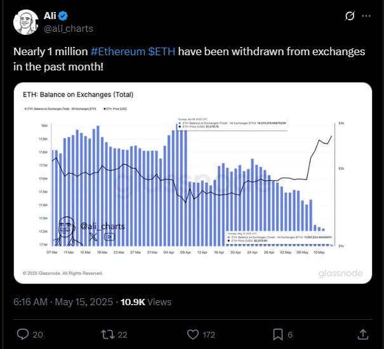Image resolution: width=384 pixels, height=349 pixels.
Task: Like the post with the heart icon
Action: (193, 334)
